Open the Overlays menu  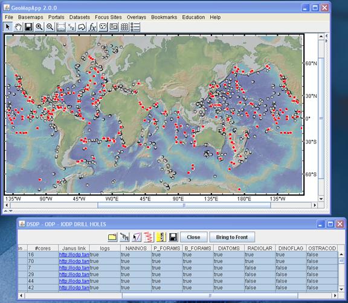coord(137,18)
